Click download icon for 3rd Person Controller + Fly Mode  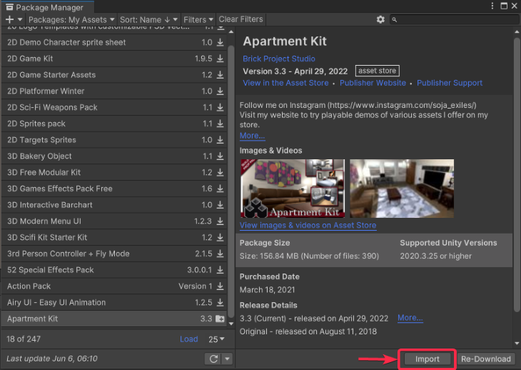(x=220, y=254)
